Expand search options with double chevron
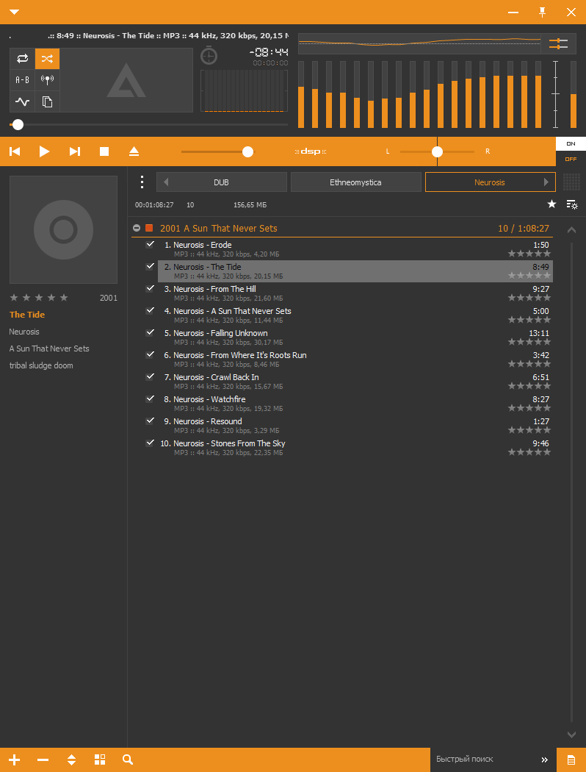The width and height of the screenshot is (586, 772). pyautogui.click(x=545, y=760)
